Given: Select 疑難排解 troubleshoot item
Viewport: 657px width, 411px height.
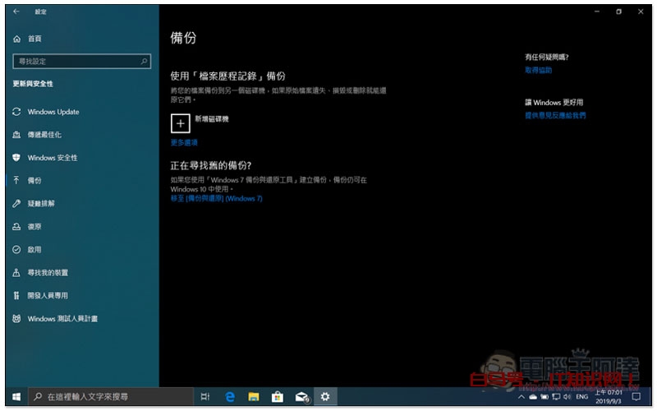Looking at the screenshot, I should click(x=41, y=203).
